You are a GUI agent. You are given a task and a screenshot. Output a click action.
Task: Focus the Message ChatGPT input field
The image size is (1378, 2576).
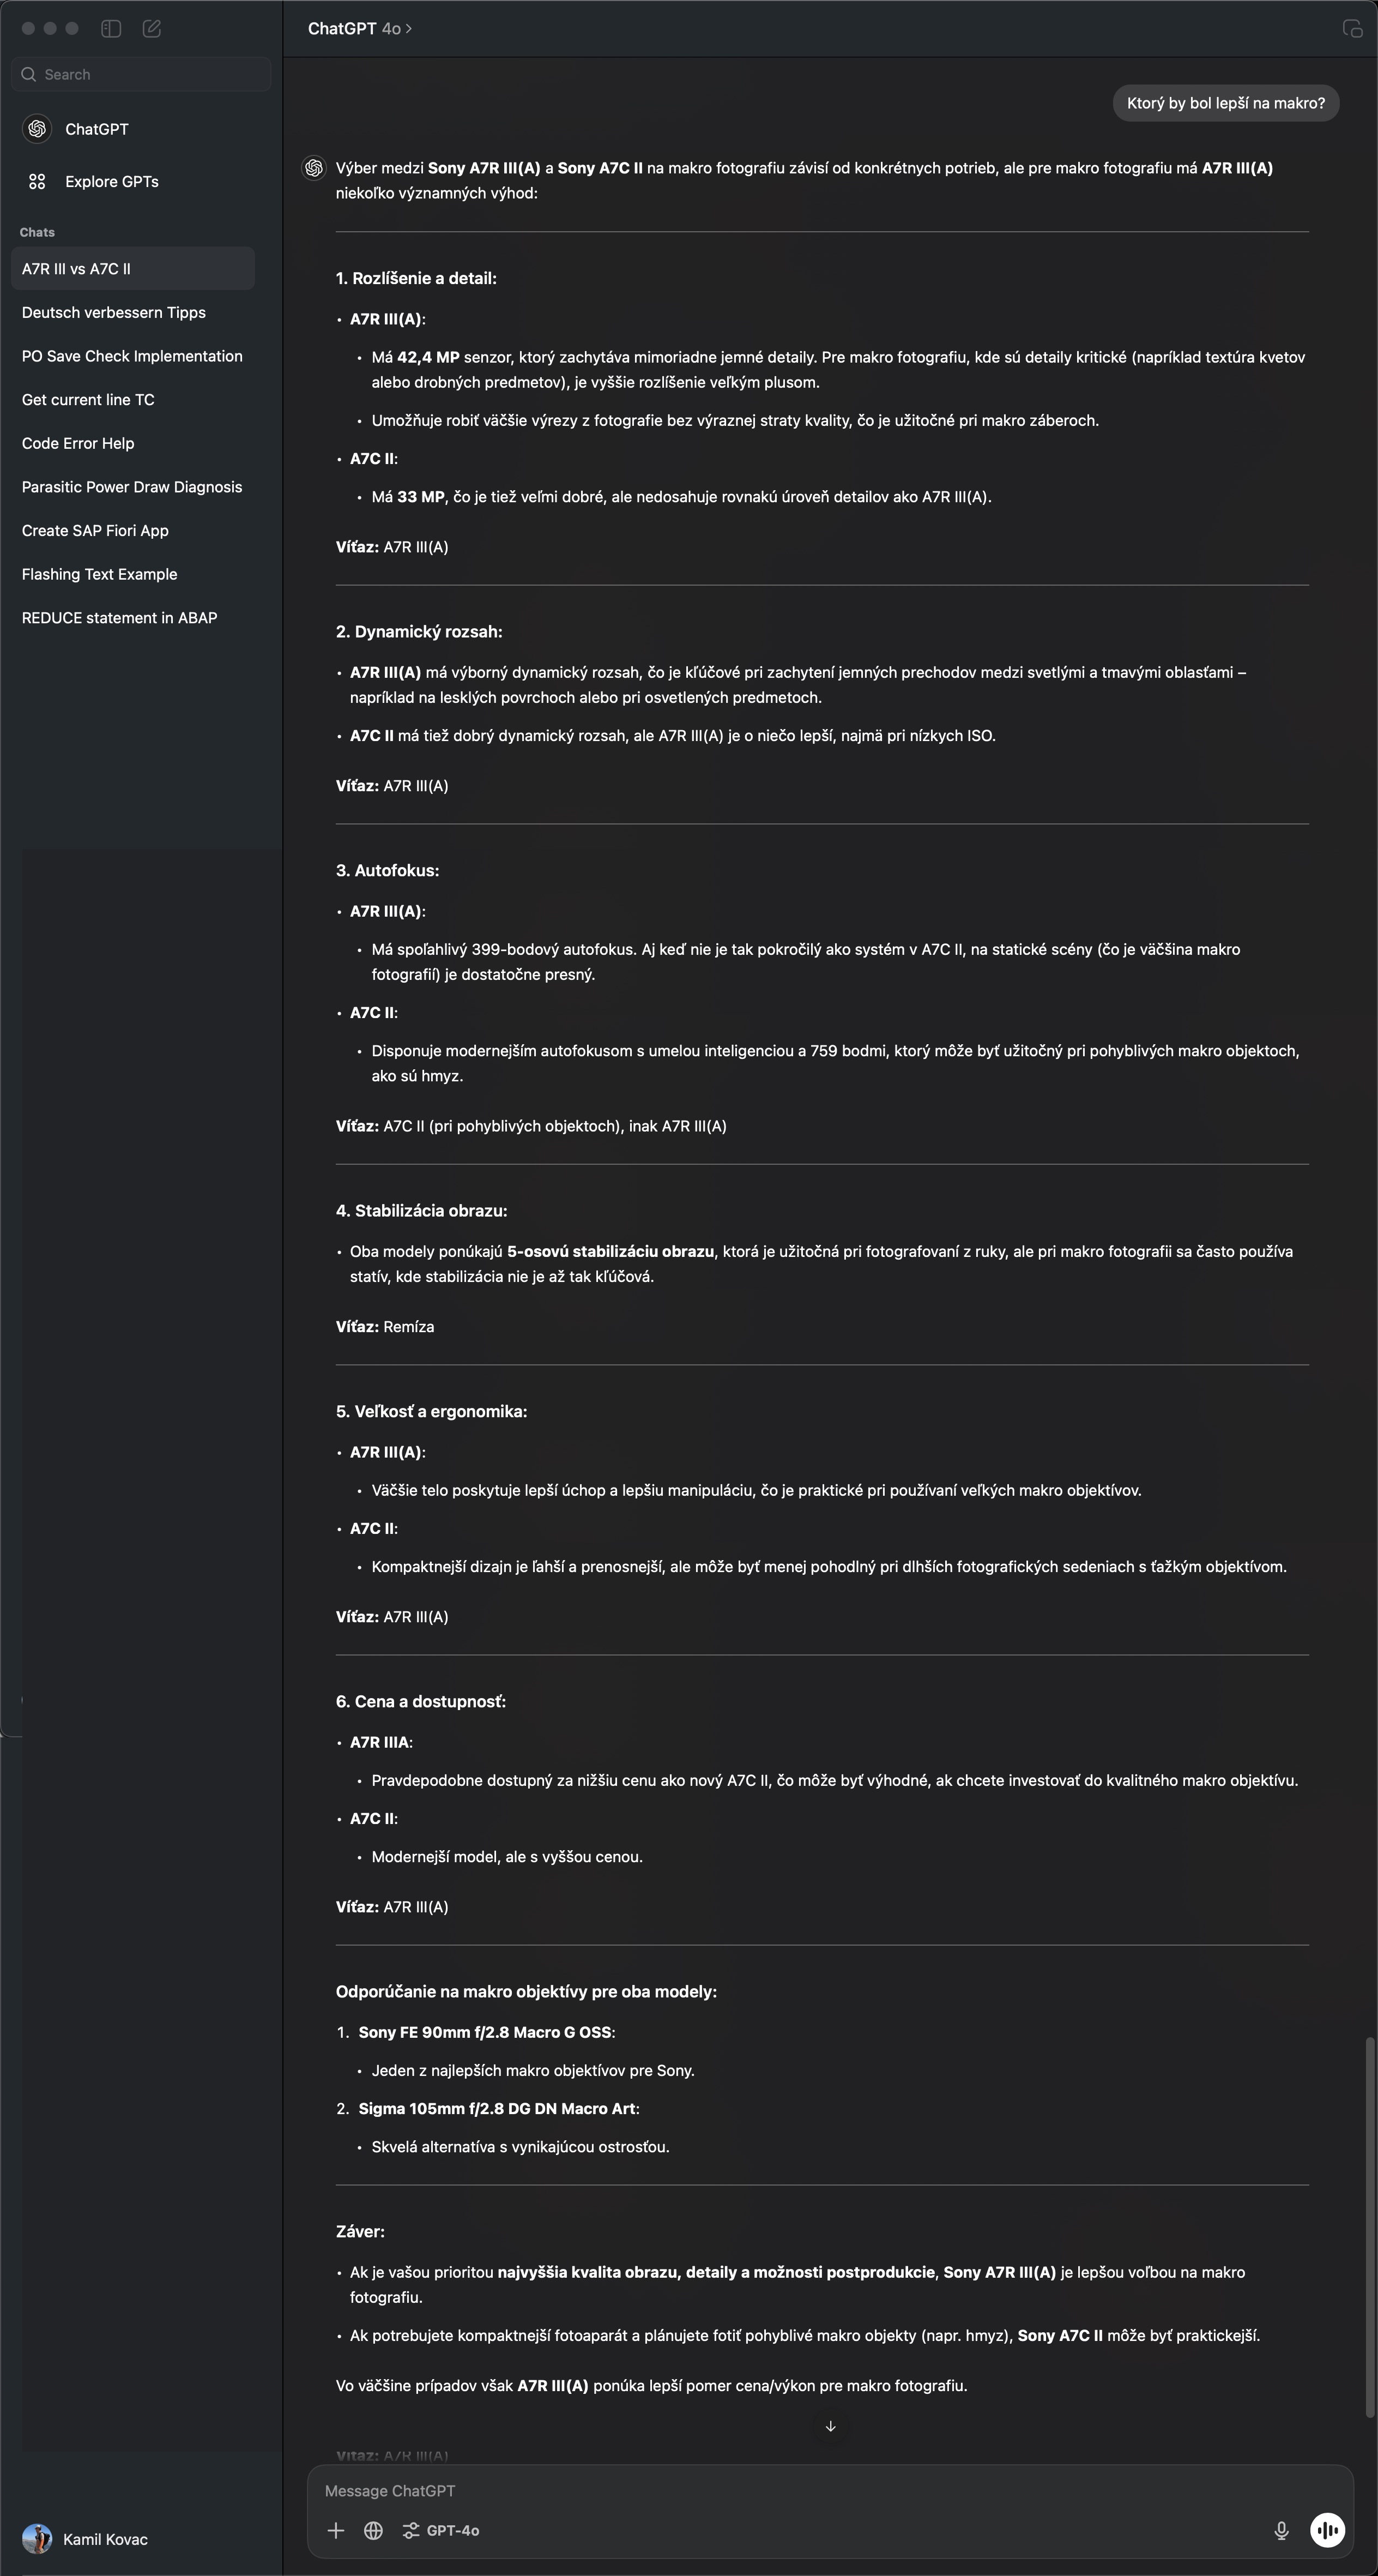(830, 2490)
